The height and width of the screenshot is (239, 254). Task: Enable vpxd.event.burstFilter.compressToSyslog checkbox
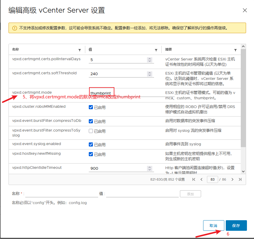click(91, 131)
